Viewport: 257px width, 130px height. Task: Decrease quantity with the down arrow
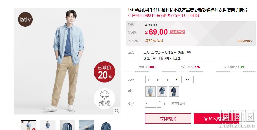coord(159,106)
